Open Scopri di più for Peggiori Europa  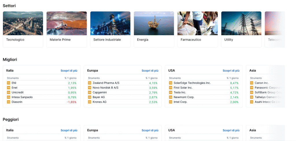coord(150,130)
